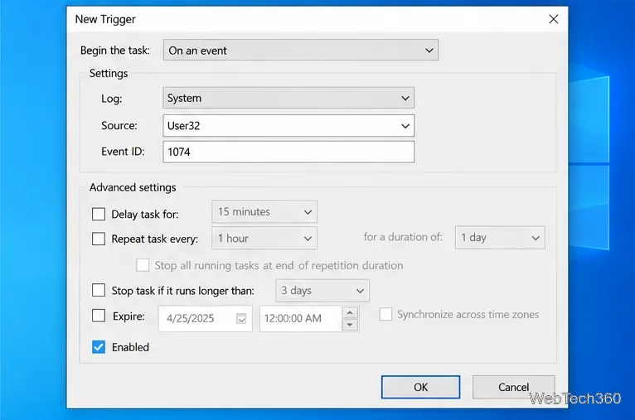Screen dimensions: 635x420
Task: Check the Repeat task every checkbox
Action: (99, 239)
